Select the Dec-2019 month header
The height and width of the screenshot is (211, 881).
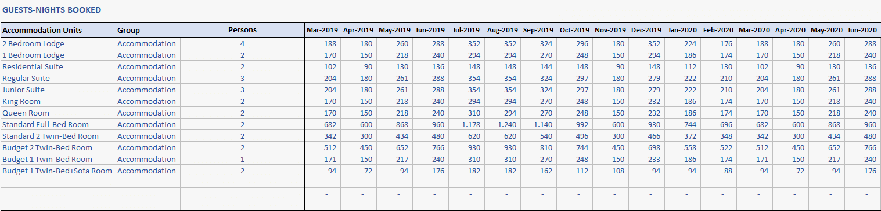(x=646, y=30)
